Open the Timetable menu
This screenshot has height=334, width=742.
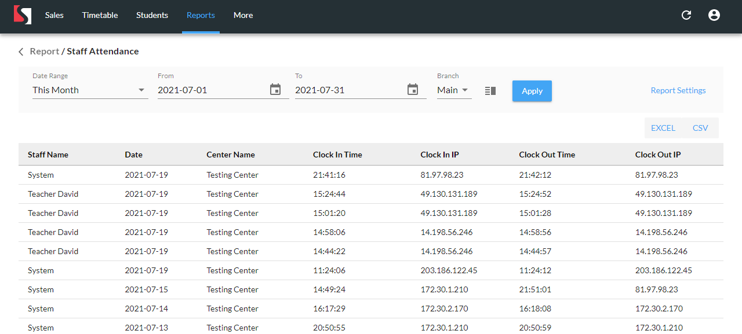point(100,16)
